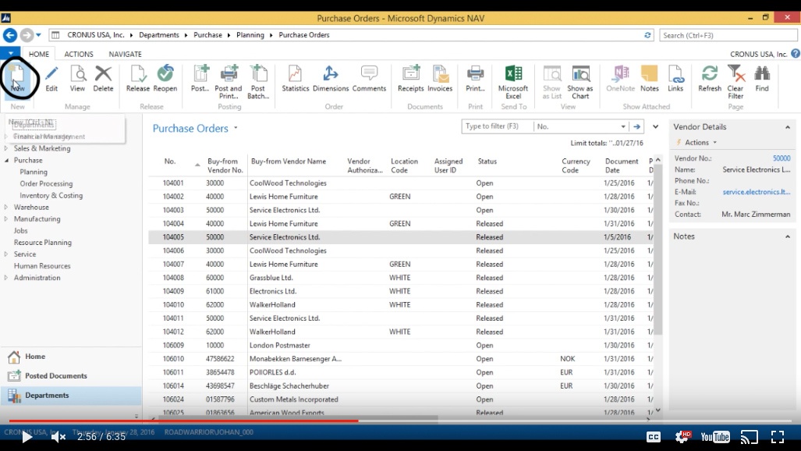
Task: Open Resource Planning department
Action: point(42,243)
